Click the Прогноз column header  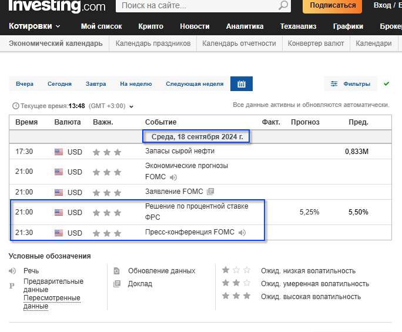tap(305, 122)
